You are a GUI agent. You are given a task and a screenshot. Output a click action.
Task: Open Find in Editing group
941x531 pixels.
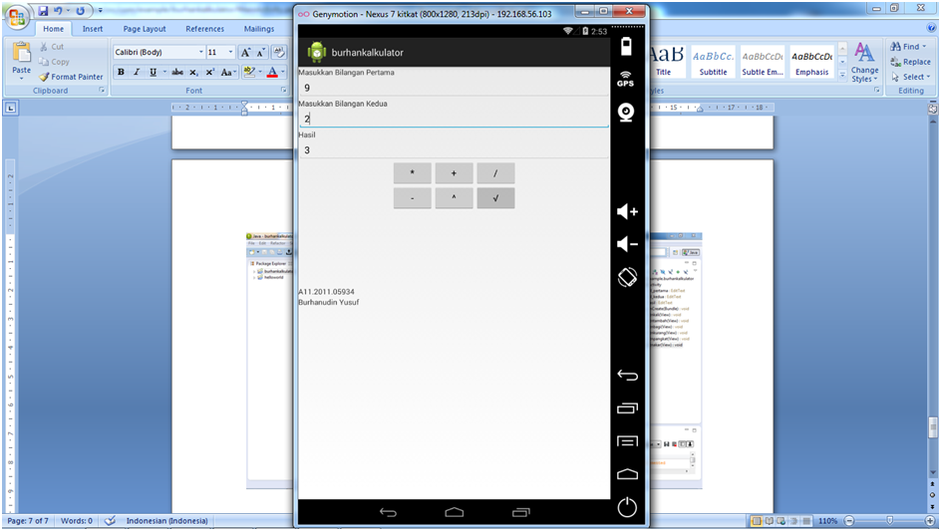[x=908, y=46]
